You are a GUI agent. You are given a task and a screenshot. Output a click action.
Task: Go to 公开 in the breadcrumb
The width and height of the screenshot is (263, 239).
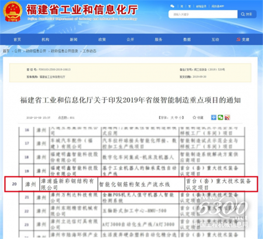click(x=18, y=51)
